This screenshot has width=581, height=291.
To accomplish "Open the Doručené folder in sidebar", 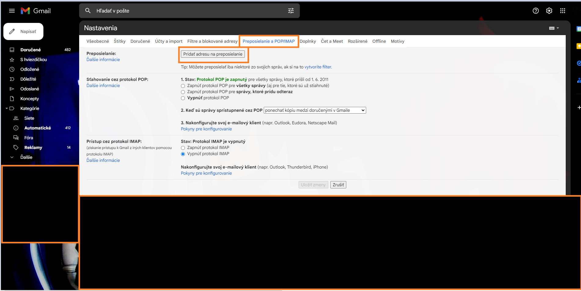I will (x=31, y=50).
